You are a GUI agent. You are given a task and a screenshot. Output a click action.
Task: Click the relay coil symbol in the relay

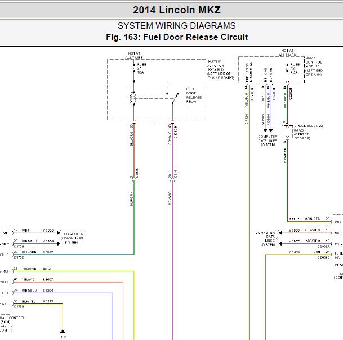pyautogui.click(x=132, y=98)
